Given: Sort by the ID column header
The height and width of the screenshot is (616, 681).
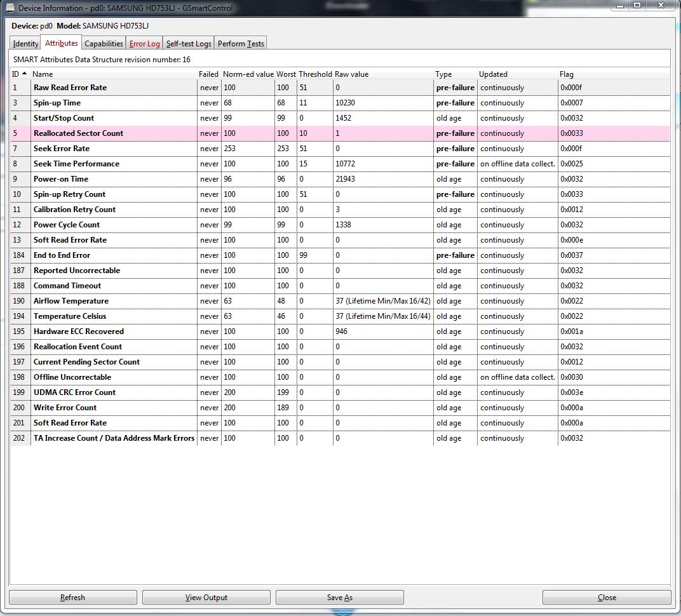Looking at the screenshot, I should click(20, 74).
